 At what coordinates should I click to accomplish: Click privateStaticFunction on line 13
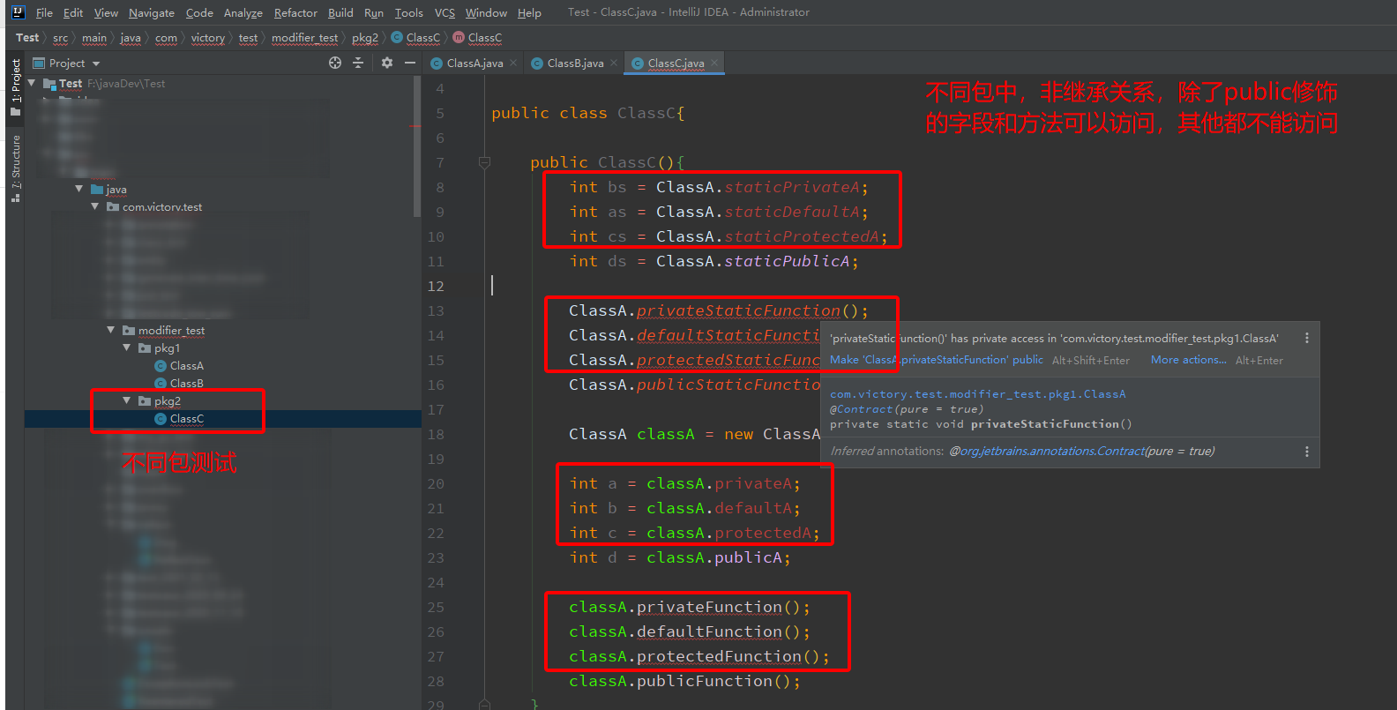(738, 310)
